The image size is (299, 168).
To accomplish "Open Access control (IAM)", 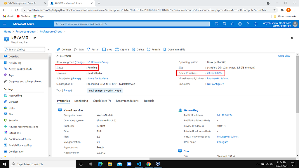I will [20, 69].
